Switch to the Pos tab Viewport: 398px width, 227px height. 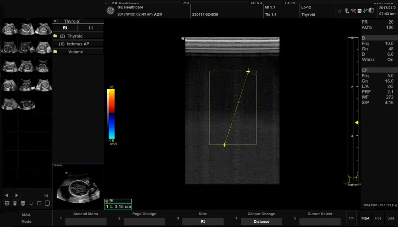click(378, 218)
